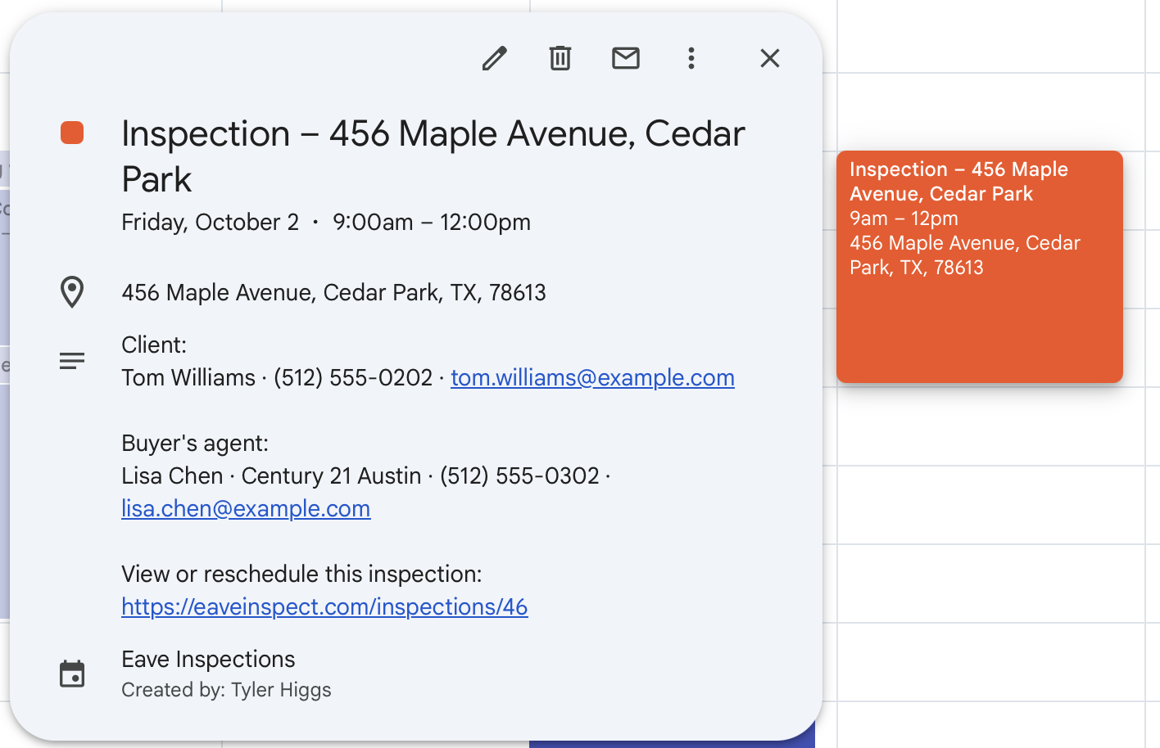Open tom.williams@example.com email link
Viewport: 1160px width, 748px height.
coord(592,377)
